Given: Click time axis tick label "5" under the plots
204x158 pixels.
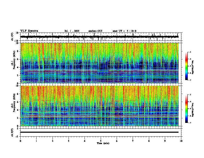Looking at the screenshot, I should click(x=101, y=141).
